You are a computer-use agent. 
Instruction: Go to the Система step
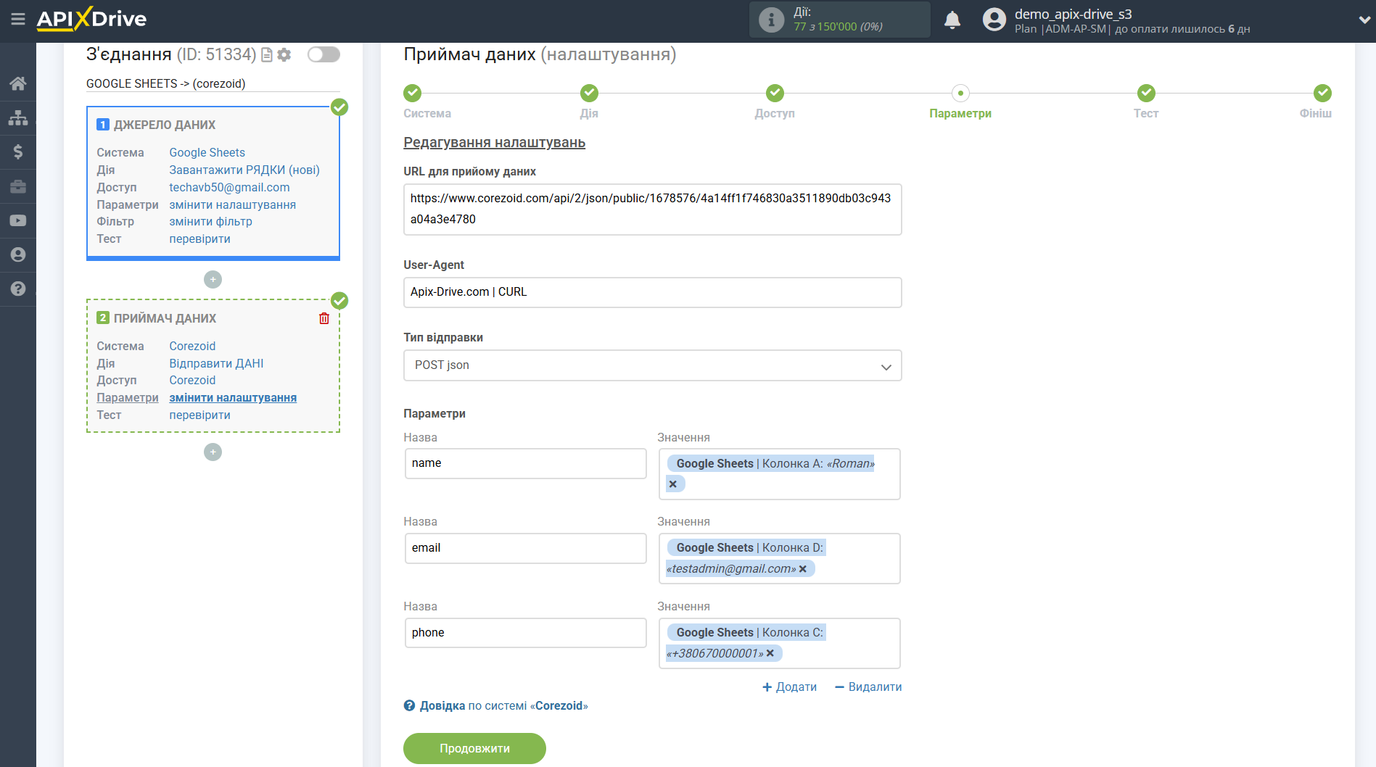pos(413,93)
